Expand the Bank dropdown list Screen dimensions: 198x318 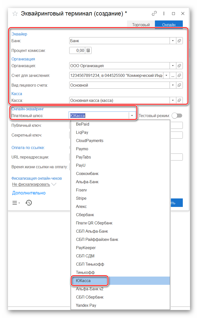[x=173, y=41]
